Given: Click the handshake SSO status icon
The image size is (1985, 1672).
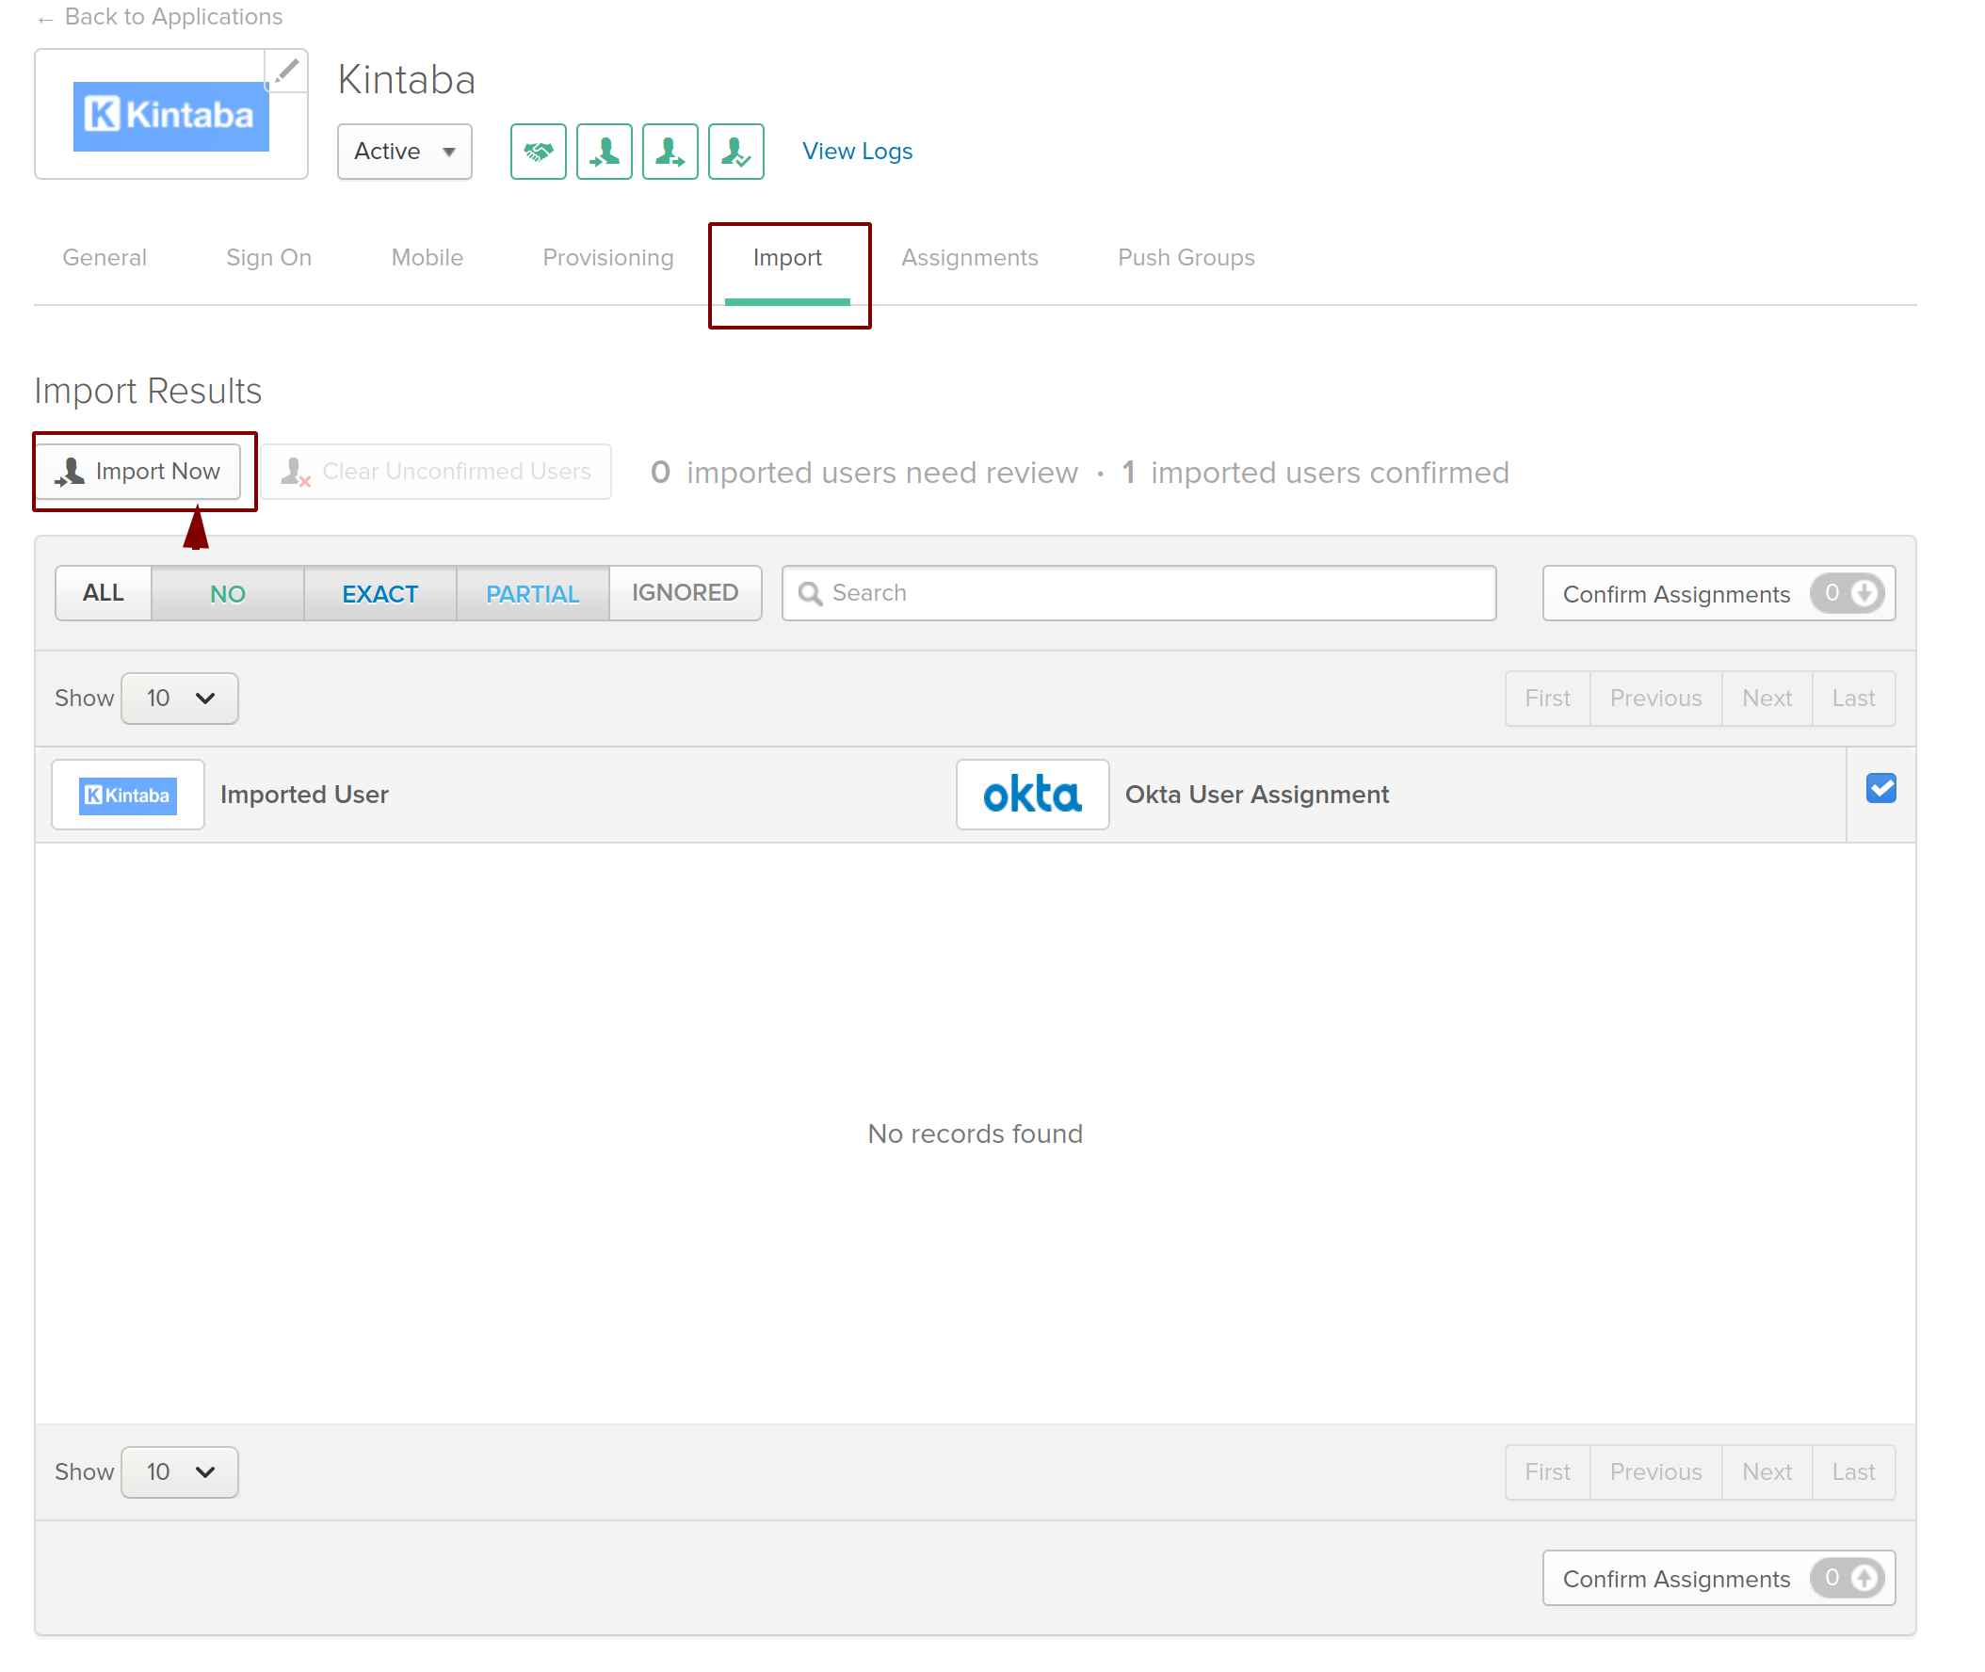Looking at the screenshot, I should pos(538,151).
